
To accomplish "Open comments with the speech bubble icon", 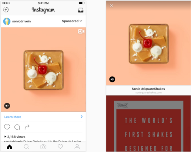I will click(x=17, y=127).
